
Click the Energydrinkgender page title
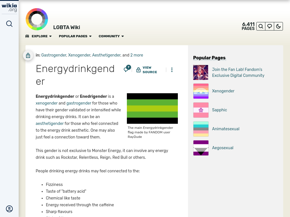[x=75, y=75]
